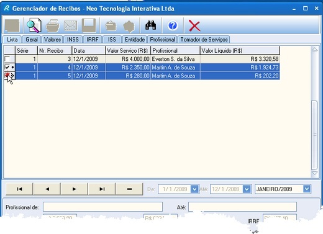Open help with the question mark icon
Screen dimensions: 323x234
173,25
